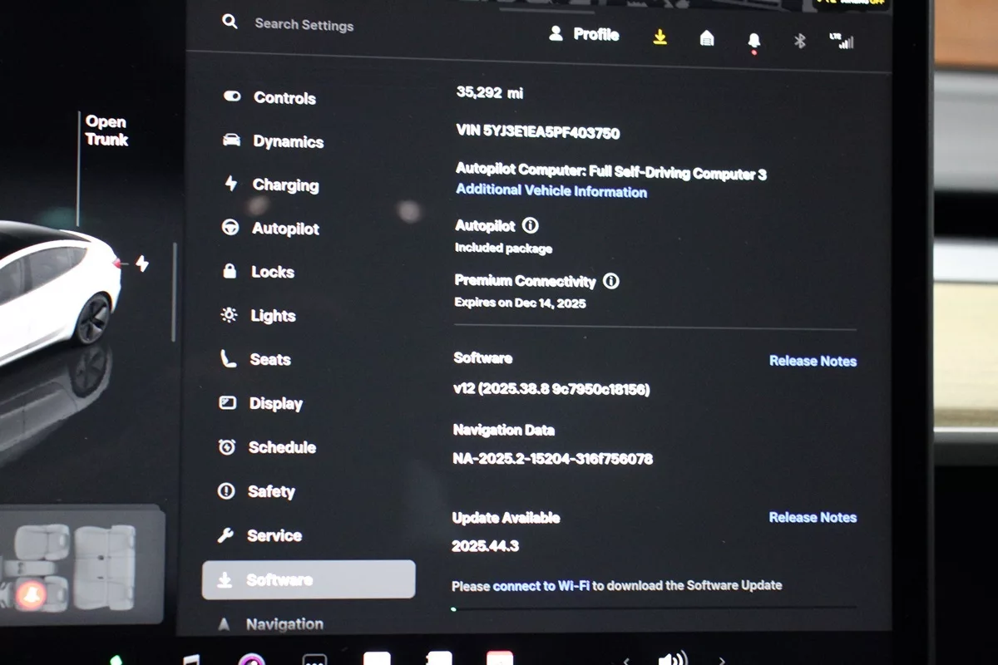The height and width of the screenshot is (665, 998).
Task: Click the Autopilot info circle icon
Action: click(x=531, y=225)
